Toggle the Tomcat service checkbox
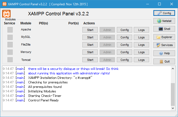The image size is (178, 117). 10,60
